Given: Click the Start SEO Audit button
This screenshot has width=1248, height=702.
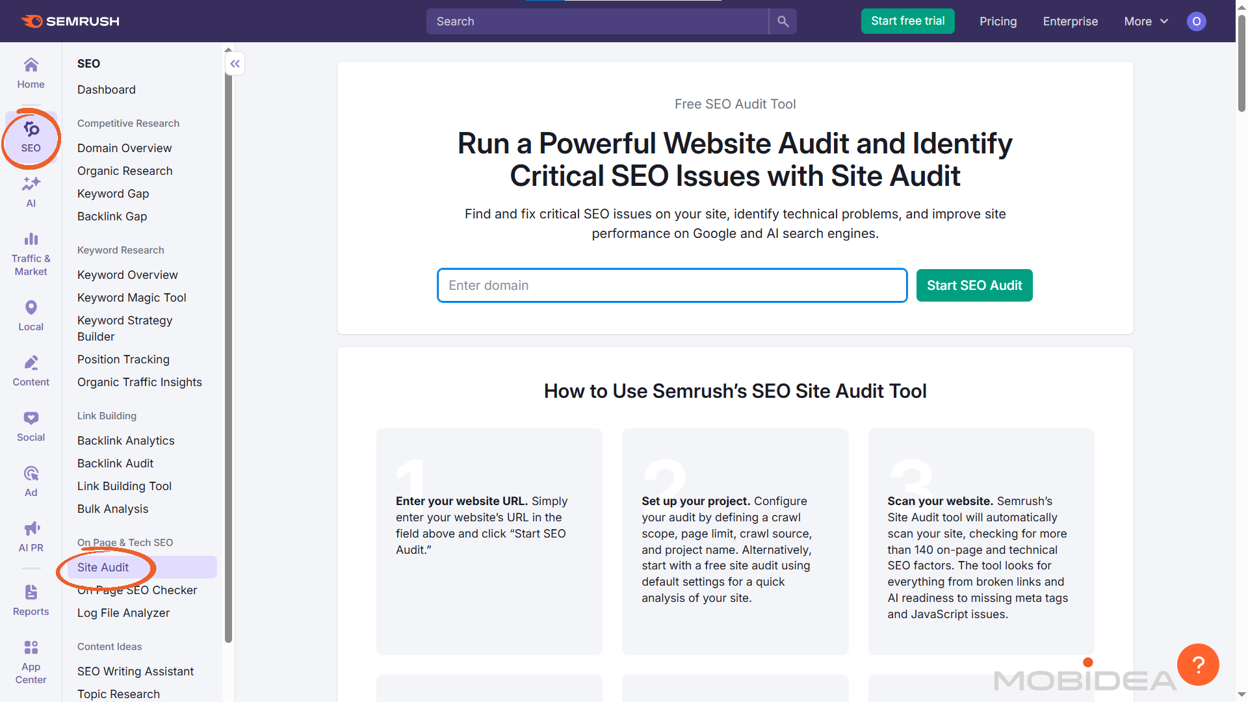Looking at the screenshot, I should pos(974,285).
